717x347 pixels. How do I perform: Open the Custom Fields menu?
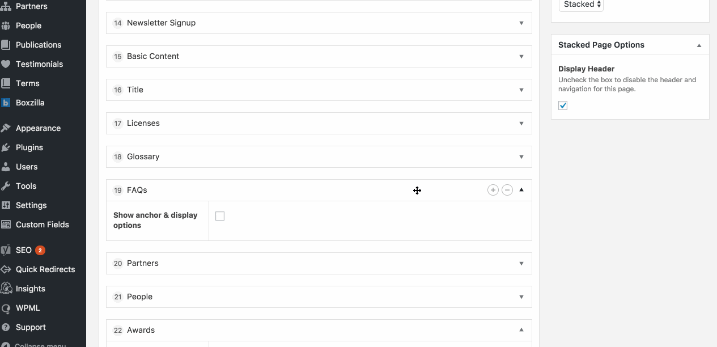coord(43,225)
